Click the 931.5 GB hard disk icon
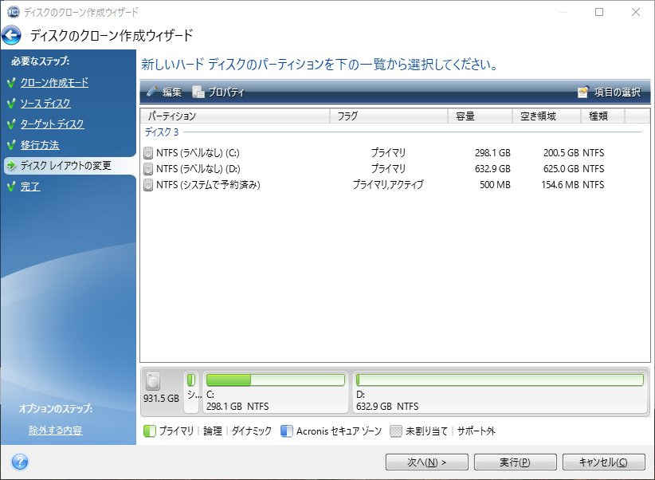The image size is (655, 480). 153,381
